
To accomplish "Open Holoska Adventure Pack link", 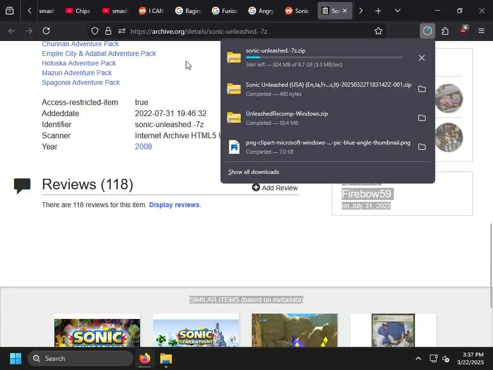I will point(78,63).
